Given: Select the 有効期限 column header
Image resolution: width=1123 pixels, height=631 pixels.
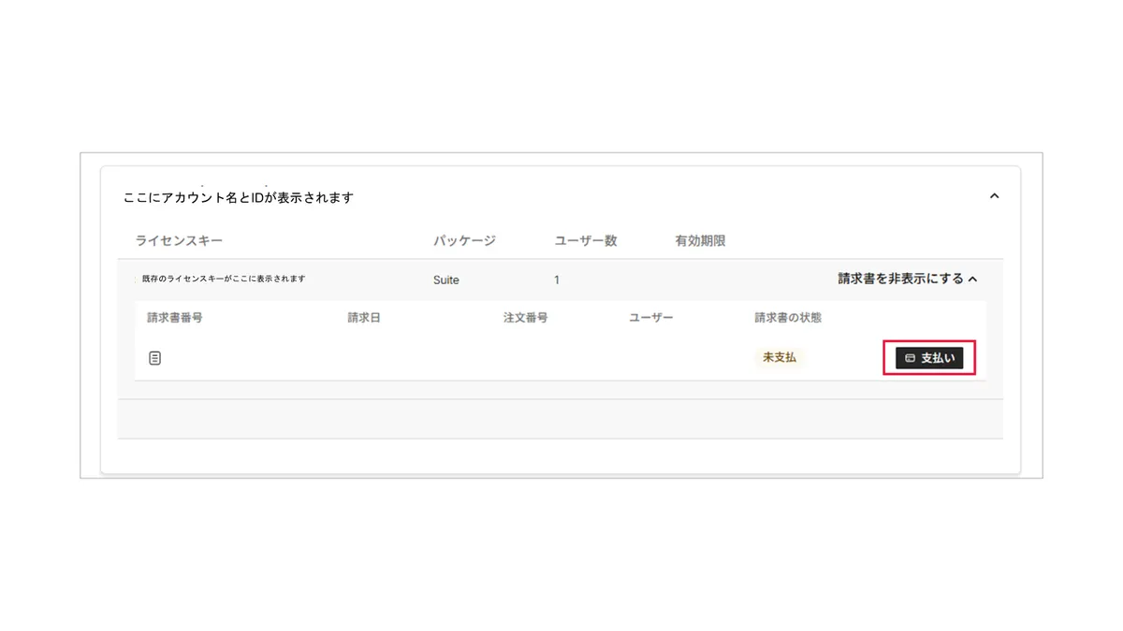Looking at the screenshot, I should (x=700, y=240).
